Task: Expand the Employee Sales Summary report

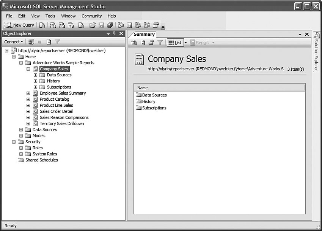Action: click(x=28, y=93)
